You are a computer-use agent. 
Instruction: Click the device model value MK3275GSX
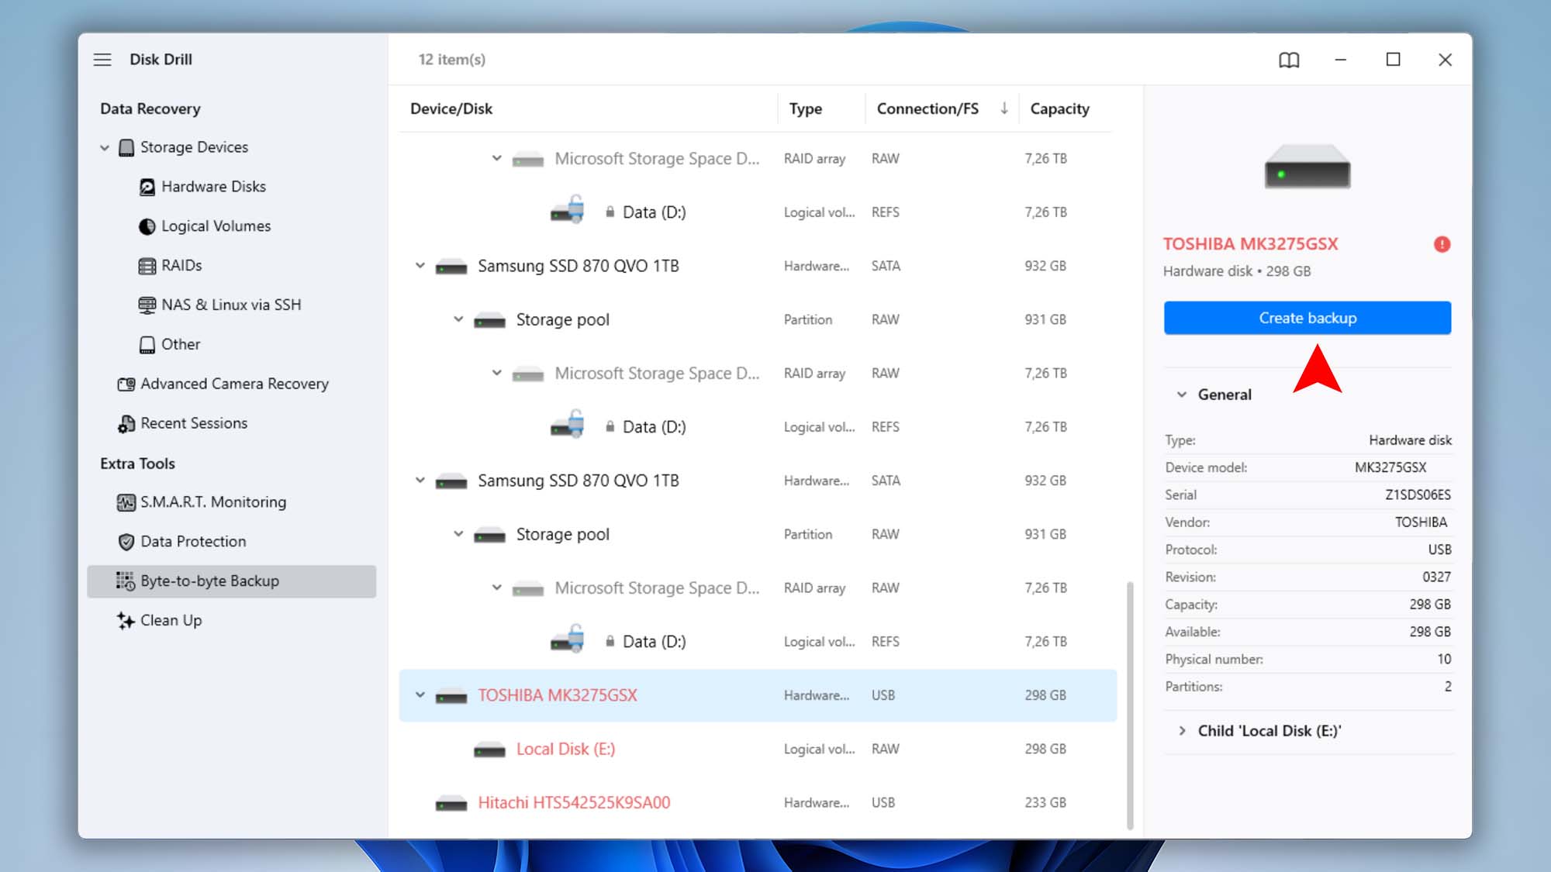[x=1390, y=467]
